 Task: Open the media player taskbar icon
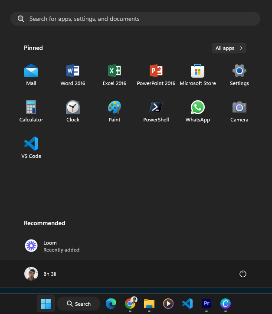coord(168,304)
